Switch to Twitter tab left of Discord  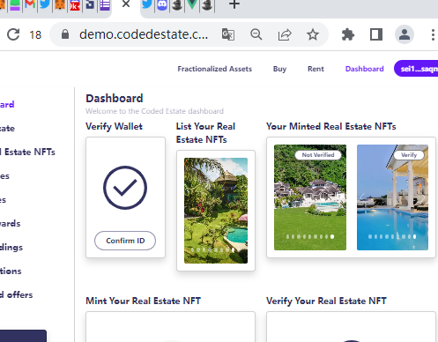tap(147, 4)
